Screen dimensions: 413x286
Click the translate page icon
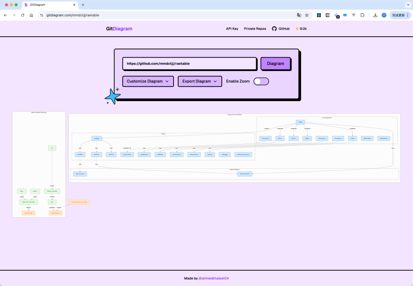point(299,15)
